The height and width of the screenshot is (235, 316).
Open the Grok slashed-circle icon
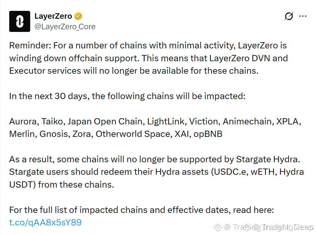289,16
